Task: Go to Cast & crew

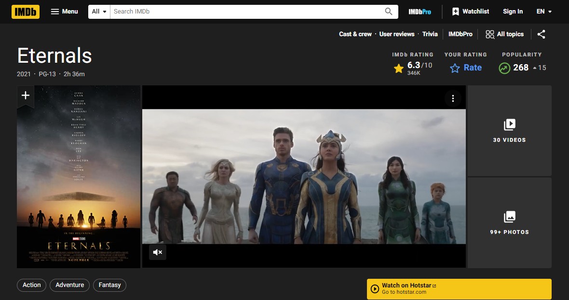Action: coord(355,34)
